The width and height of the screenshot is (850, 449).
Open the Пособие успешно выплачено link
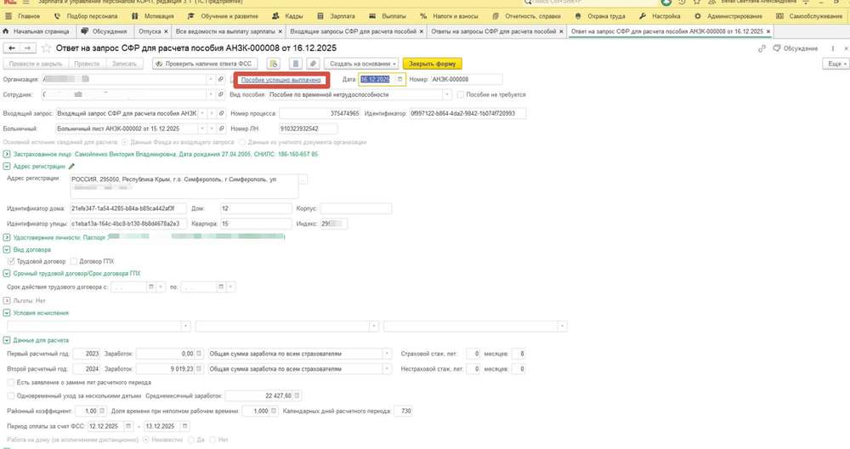[280, 80]
